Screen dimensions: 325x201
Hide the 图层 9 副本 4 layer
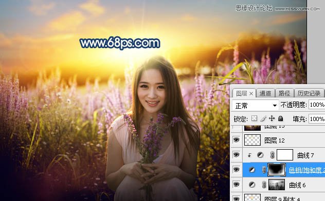point(236,198)
